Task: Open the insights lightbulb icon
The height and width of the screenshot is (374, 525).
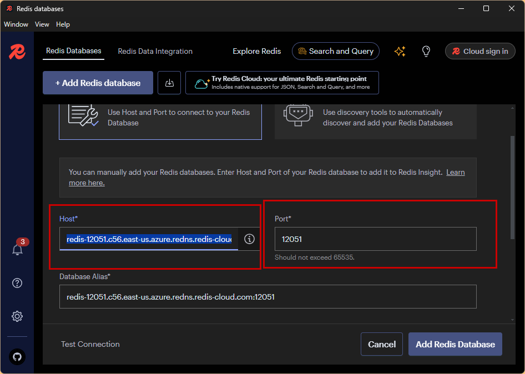Action: [x=426, y=51]
